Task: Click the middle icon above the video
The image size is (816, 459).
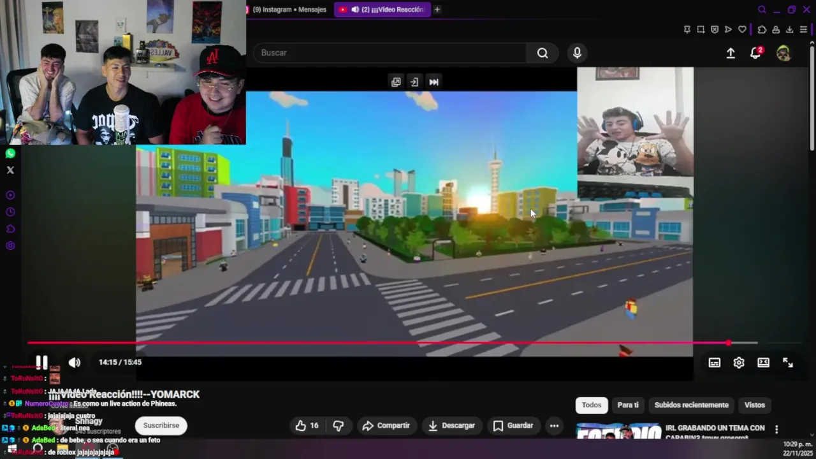Action: pos(414,82)
